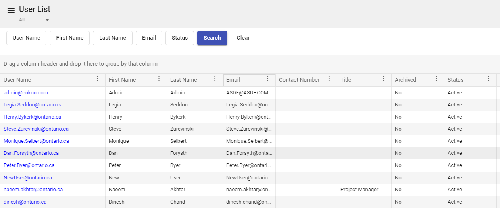Viewport: 500px width, 219px height.
Task: Open the hamburger navigation menu
Action: (x=11, y=11)
